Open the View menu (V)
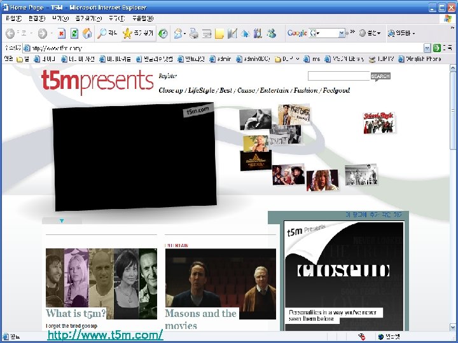This screenshot has height=343, width=458. [x=60, y=18]
